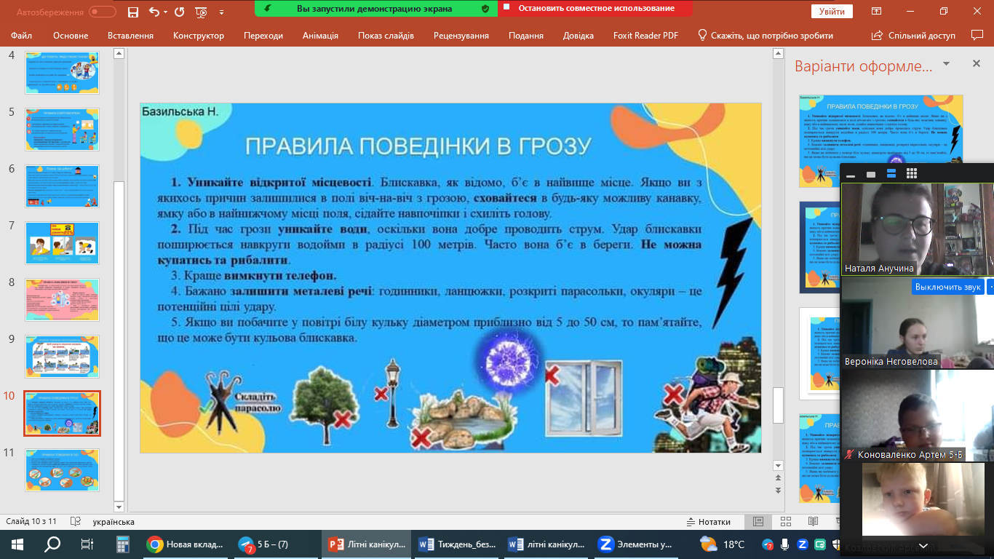The width and height of the screenshot is (994, 559).
Task: Open the Переходи ribbon tab
Action: tap(263, 35)
